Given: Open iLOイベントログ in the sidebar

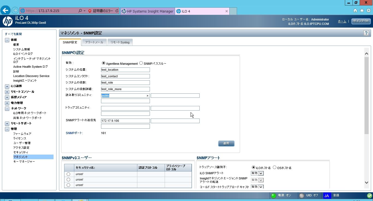Looking at the screenshot, I should tap(23, 54).
